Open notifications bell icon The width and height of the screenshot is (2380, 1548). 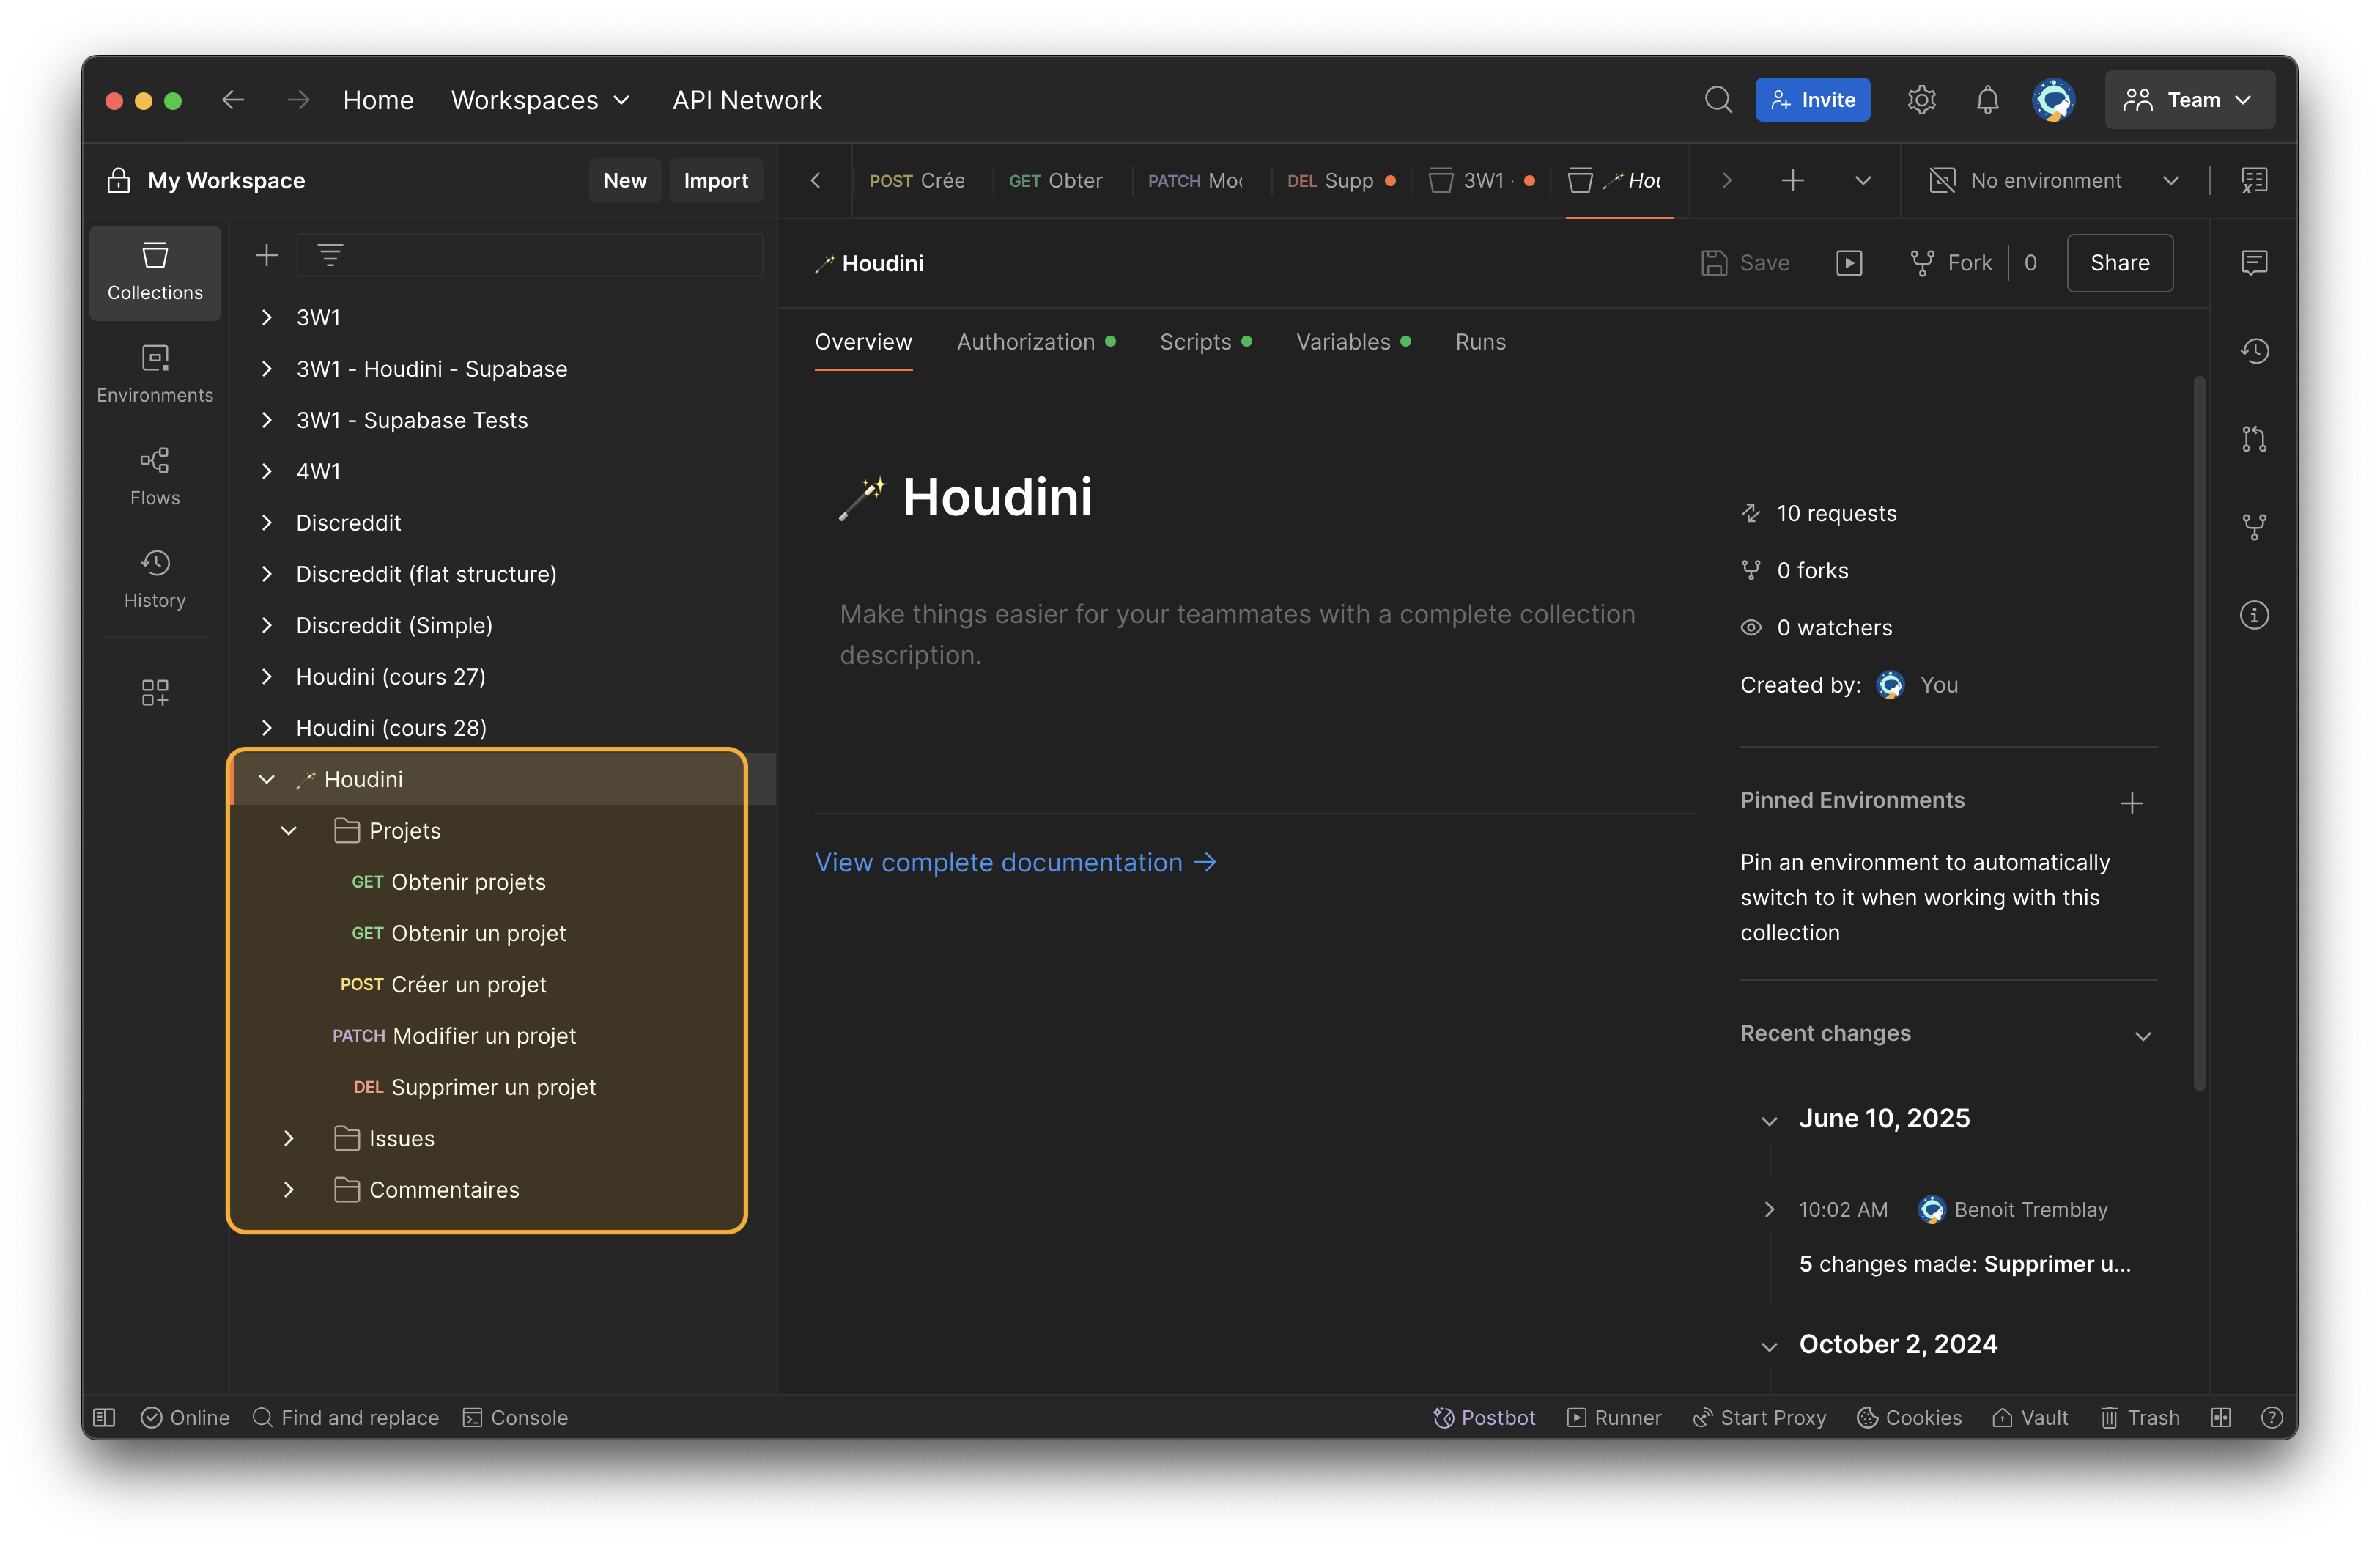click(x=1987, y=100)
